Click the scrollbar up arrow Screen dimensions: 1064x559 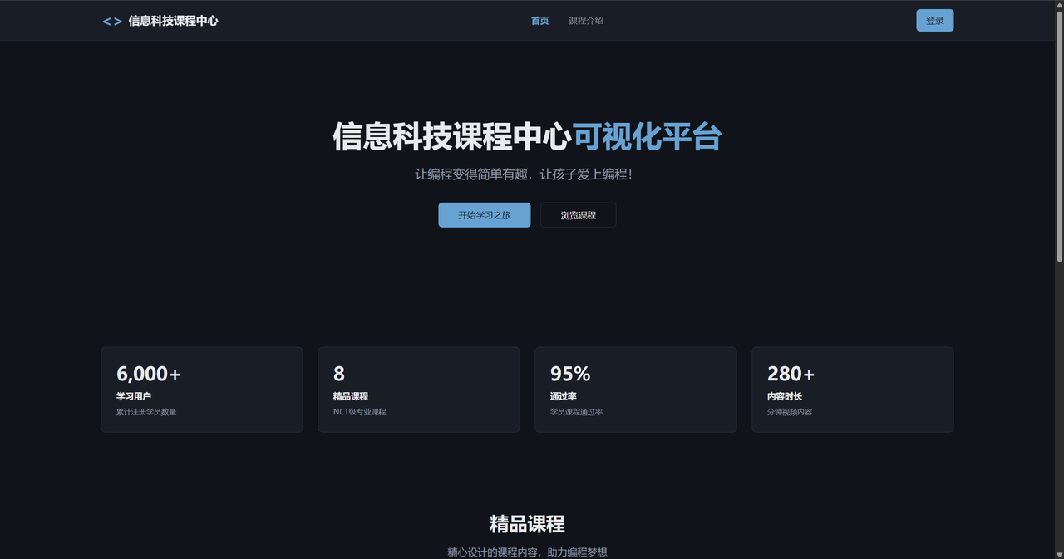point(1058,4)
